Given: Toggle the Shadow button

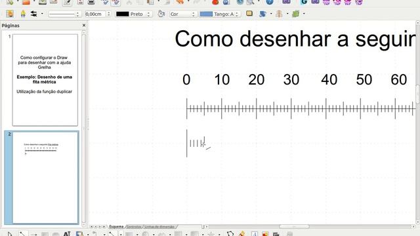Looking at the screenshot, I should click(249, 13).
